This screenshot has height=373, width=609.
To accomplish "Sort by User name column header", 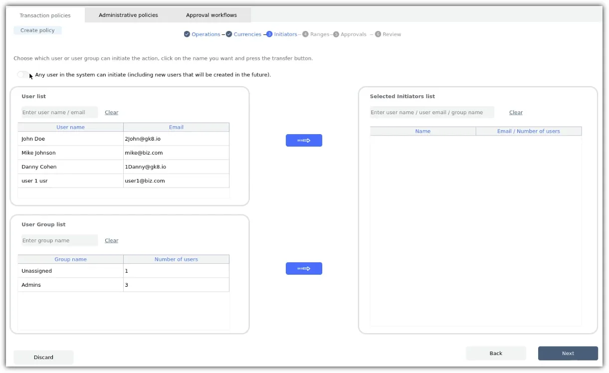I will tap(71, 127).
